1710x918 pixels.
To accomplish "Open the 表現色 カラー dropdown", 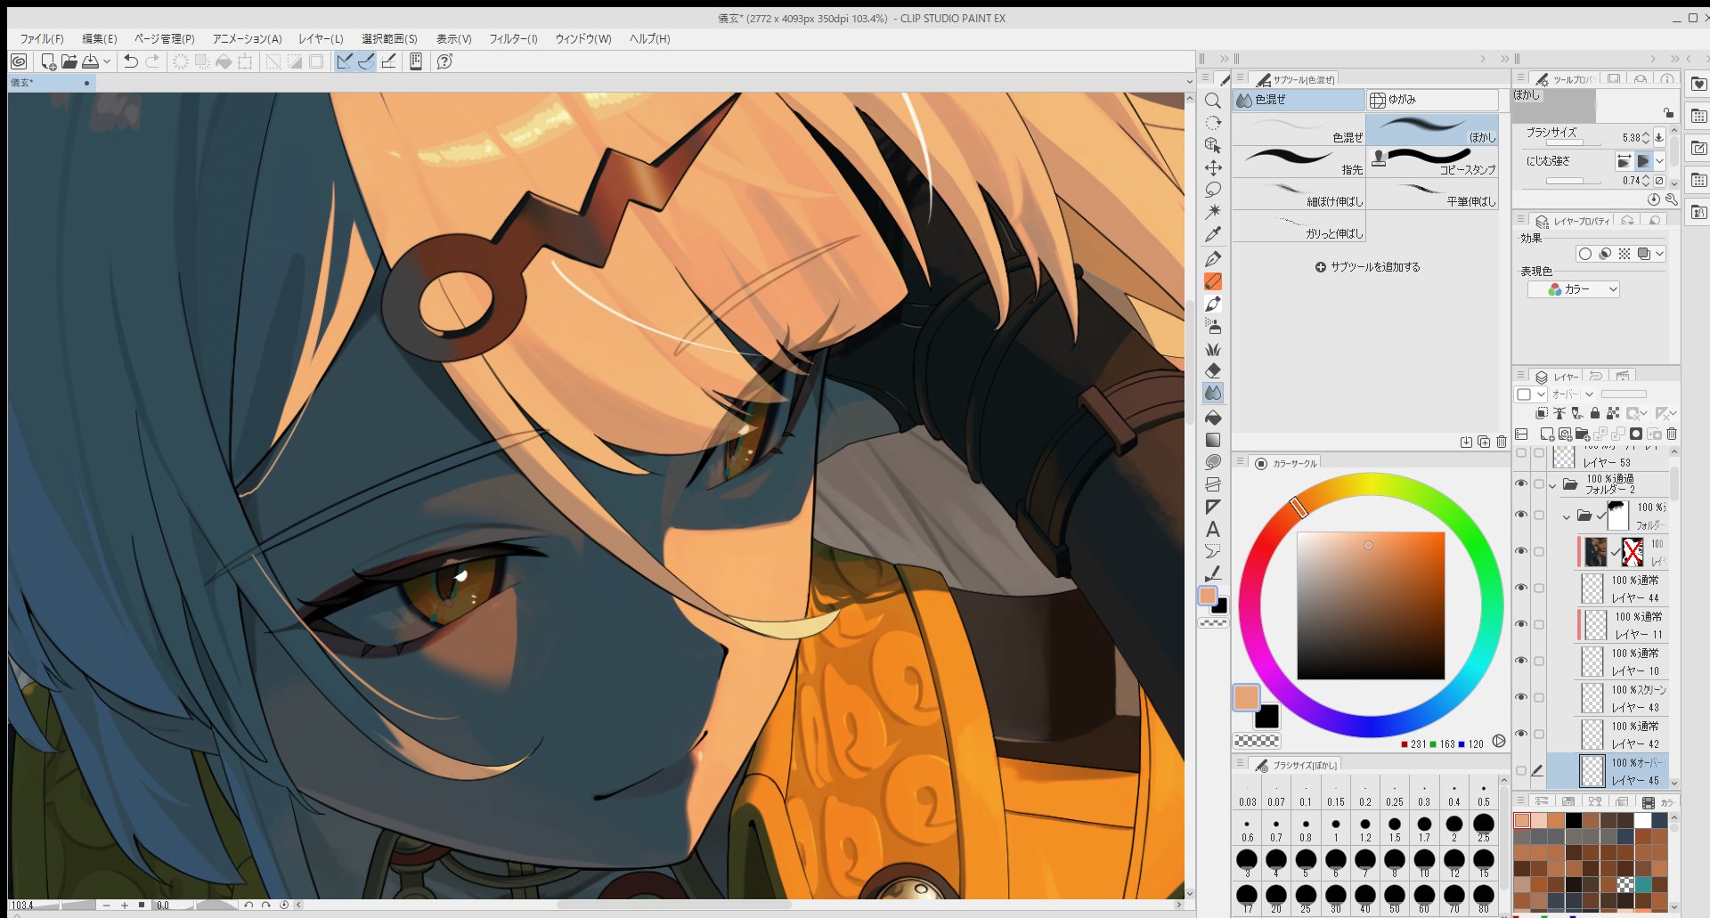I will click(1574, 289).
